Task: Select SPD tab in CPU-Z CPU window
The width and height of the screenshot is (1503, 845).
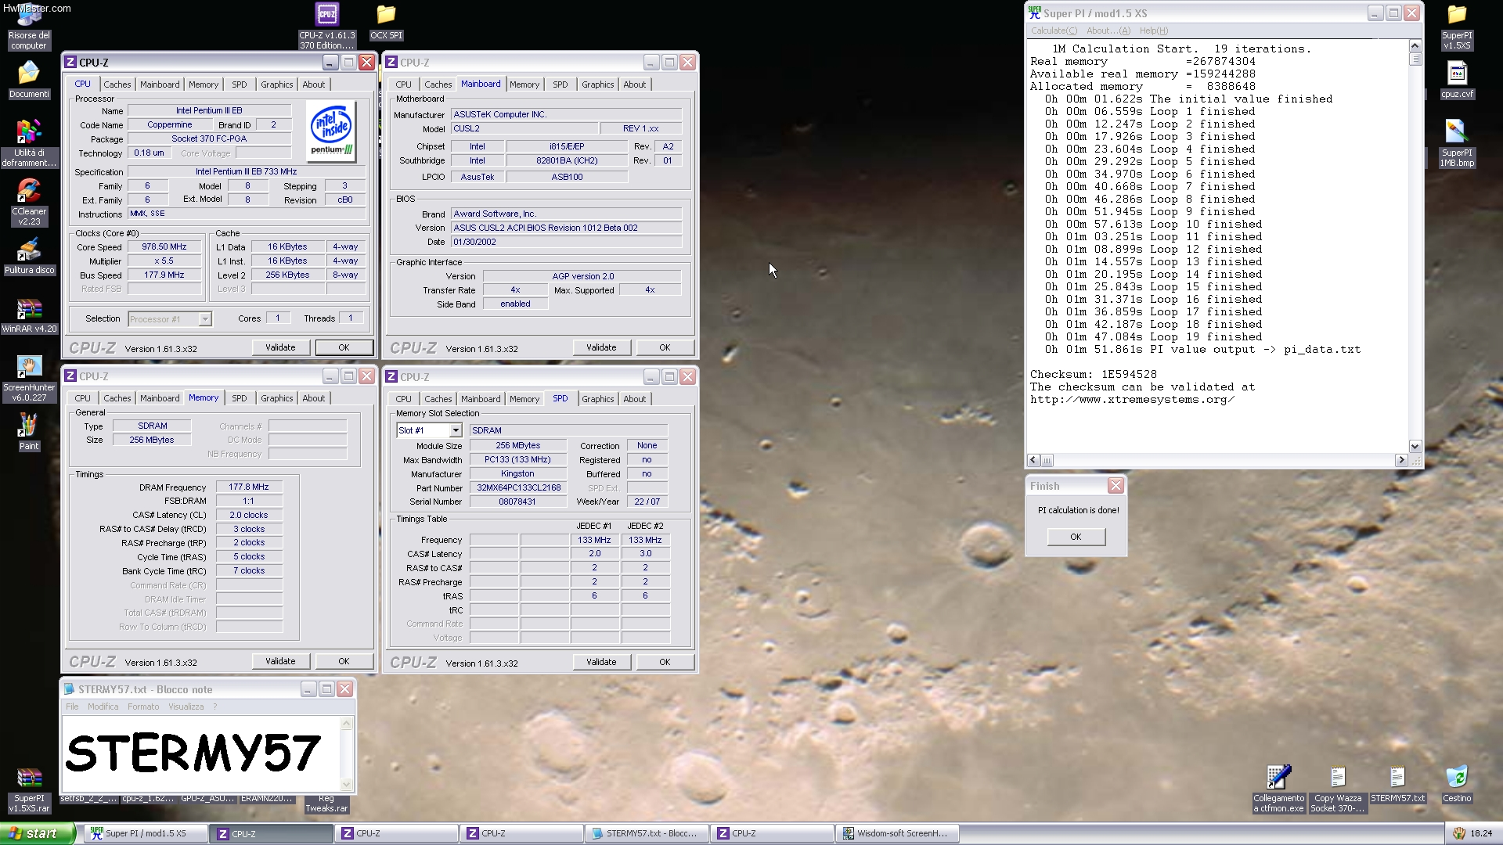Action: coord(240,84)
